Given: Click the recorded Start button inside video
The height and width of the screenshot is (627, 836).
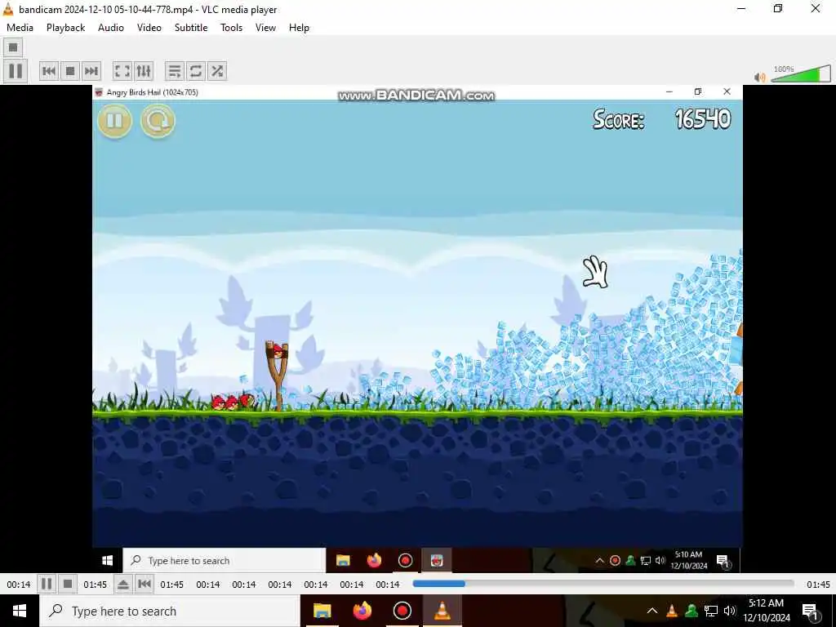Looking at the screenshot, I should tap(107, 560).
